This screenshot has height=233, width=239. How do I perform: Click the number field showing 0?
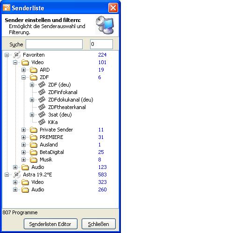101,44
